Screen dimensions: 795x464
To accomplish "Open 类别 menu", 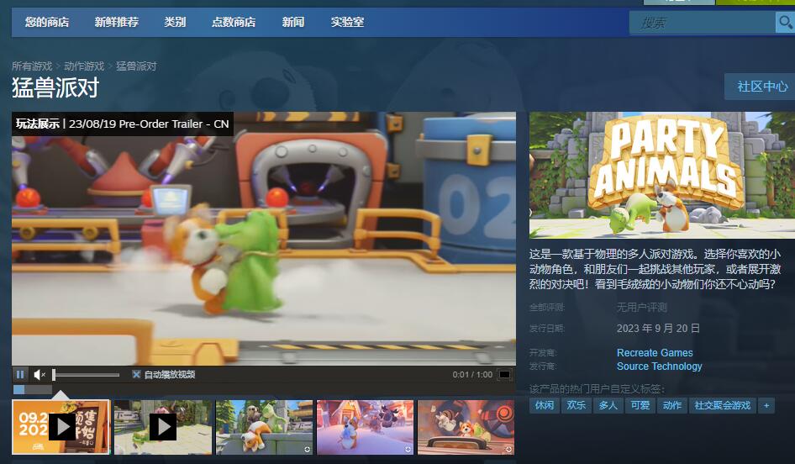I will click(175, 22).
